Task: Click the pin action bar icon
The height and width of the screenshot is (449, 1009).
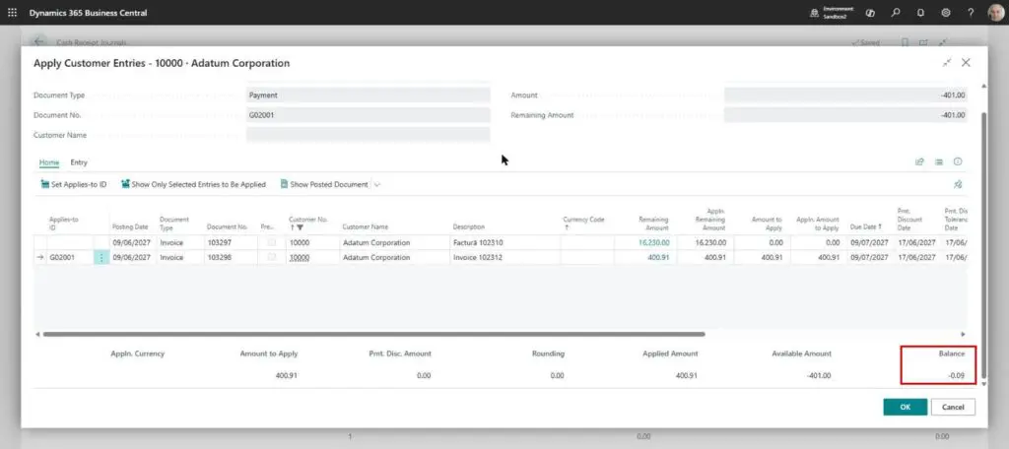Action: tap(958, 184)
